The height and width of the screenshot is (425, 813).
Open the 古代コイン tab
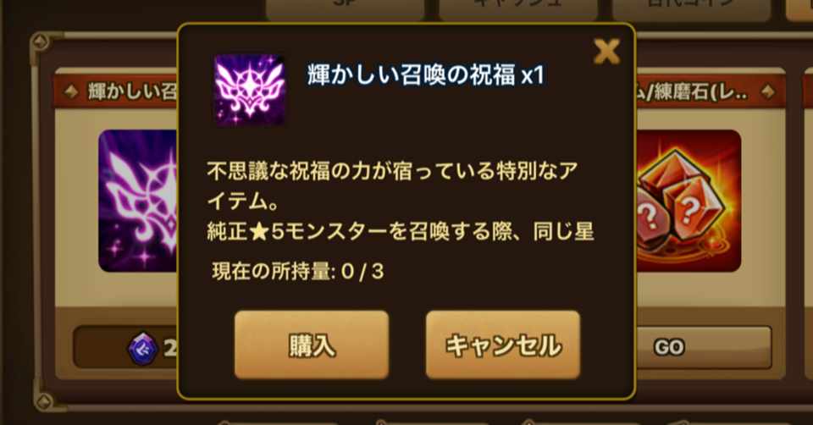(692, 6)
